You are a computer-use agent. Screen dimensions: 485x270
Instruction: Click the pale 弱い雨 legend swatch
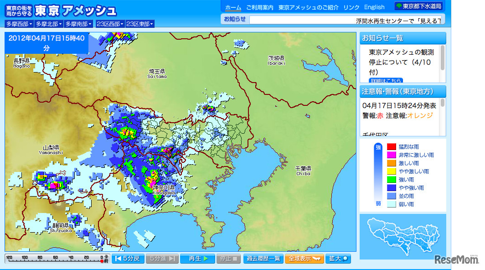391,204
